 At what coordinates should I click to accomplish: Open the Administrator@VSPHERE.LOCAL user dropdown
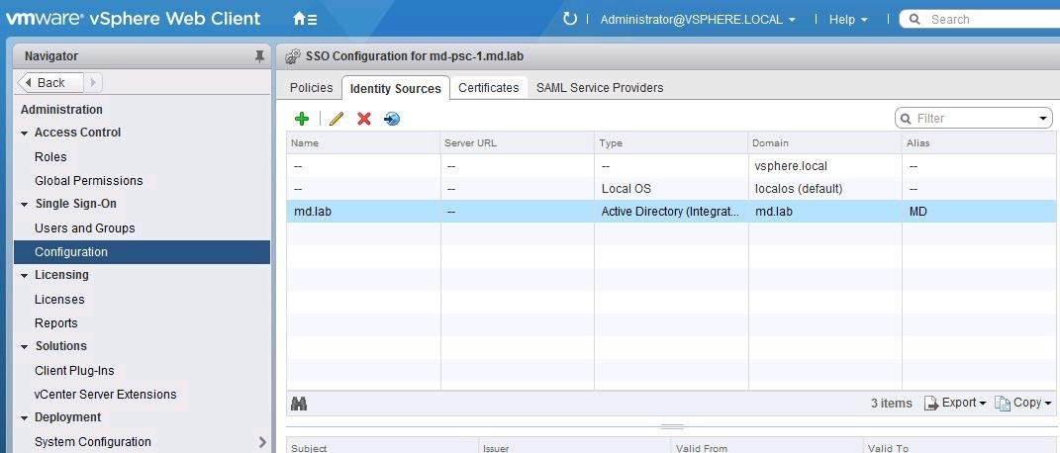point(698,19)
